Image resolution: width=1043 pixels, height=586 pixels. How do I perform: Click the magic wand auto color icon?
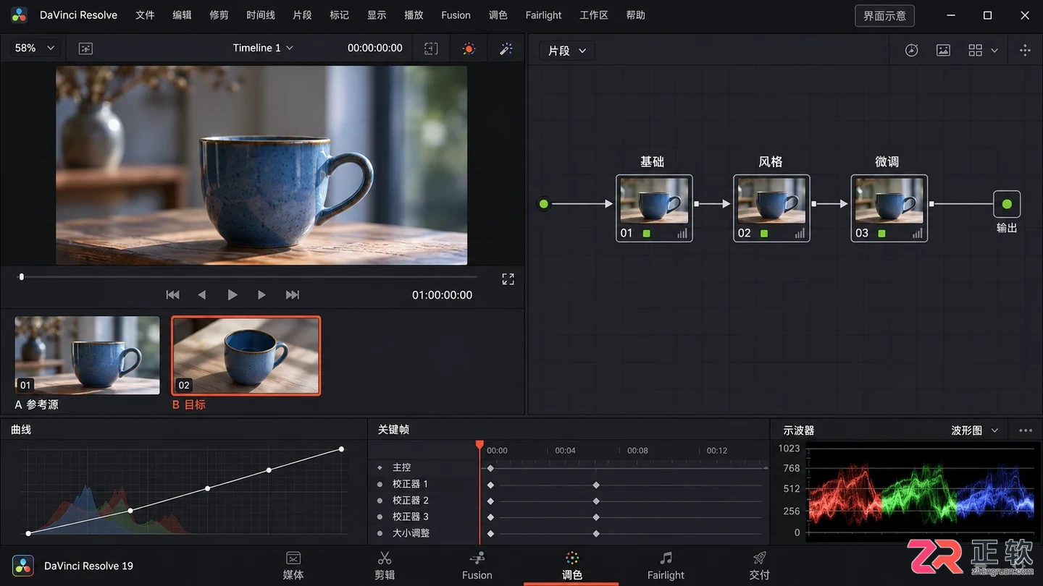coord(506,48)
